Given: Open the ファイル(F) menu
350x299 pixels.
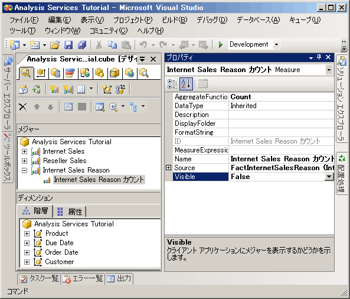Looking at the screenshot, I should point(24,20).
